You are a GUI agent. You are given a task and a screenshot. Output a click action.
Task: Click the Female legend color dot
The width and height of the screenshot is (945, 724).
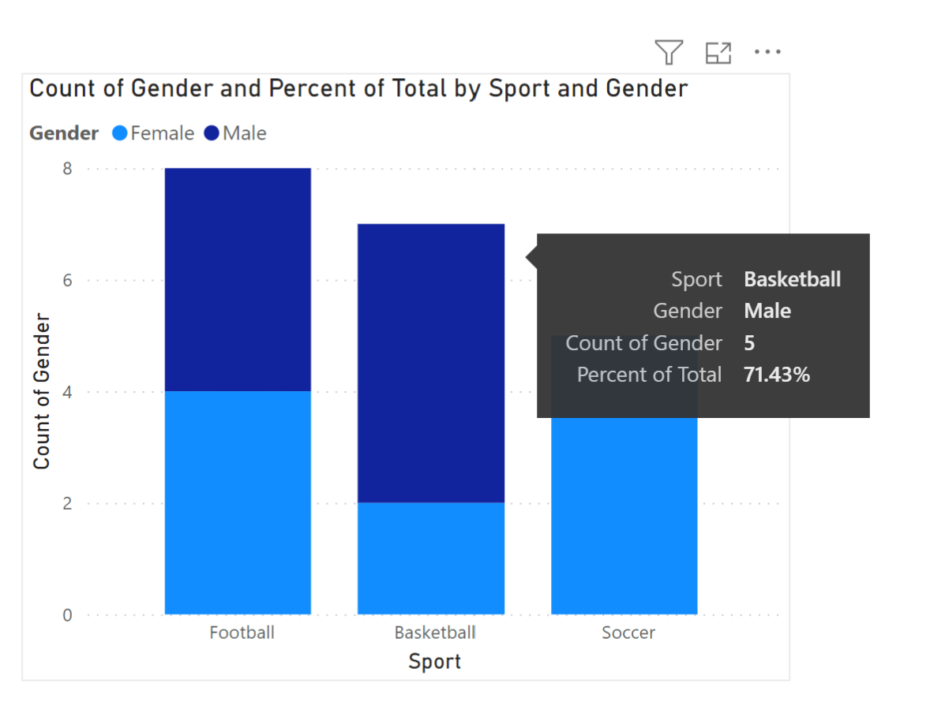pyautogui.click(x=120, y=134)
